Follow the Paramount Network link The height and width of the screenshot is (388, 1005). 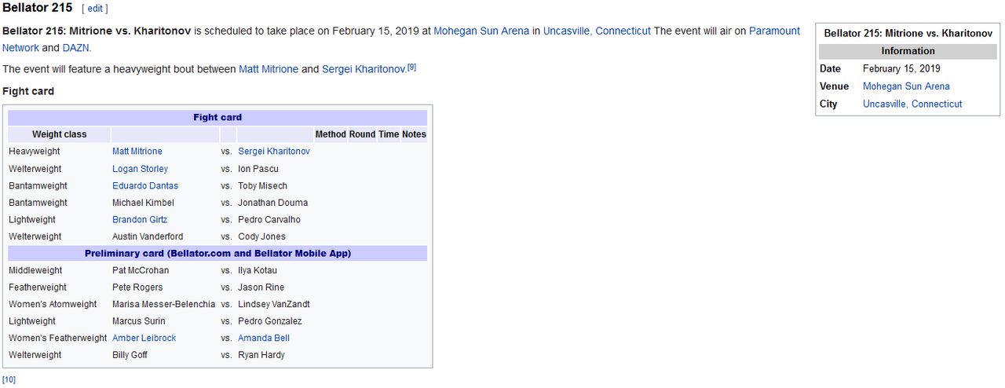coord(401,39)
